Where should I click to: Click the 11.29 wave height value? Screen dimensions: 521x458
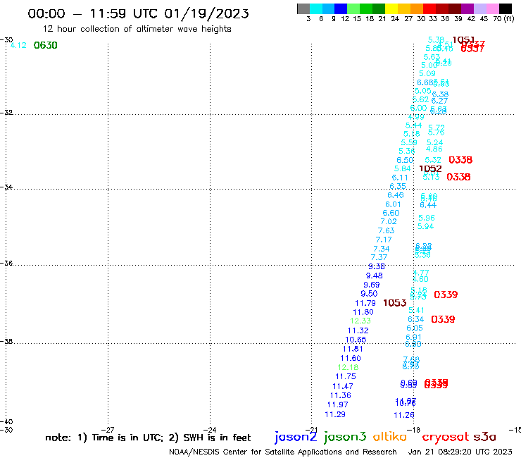(335, 414)
